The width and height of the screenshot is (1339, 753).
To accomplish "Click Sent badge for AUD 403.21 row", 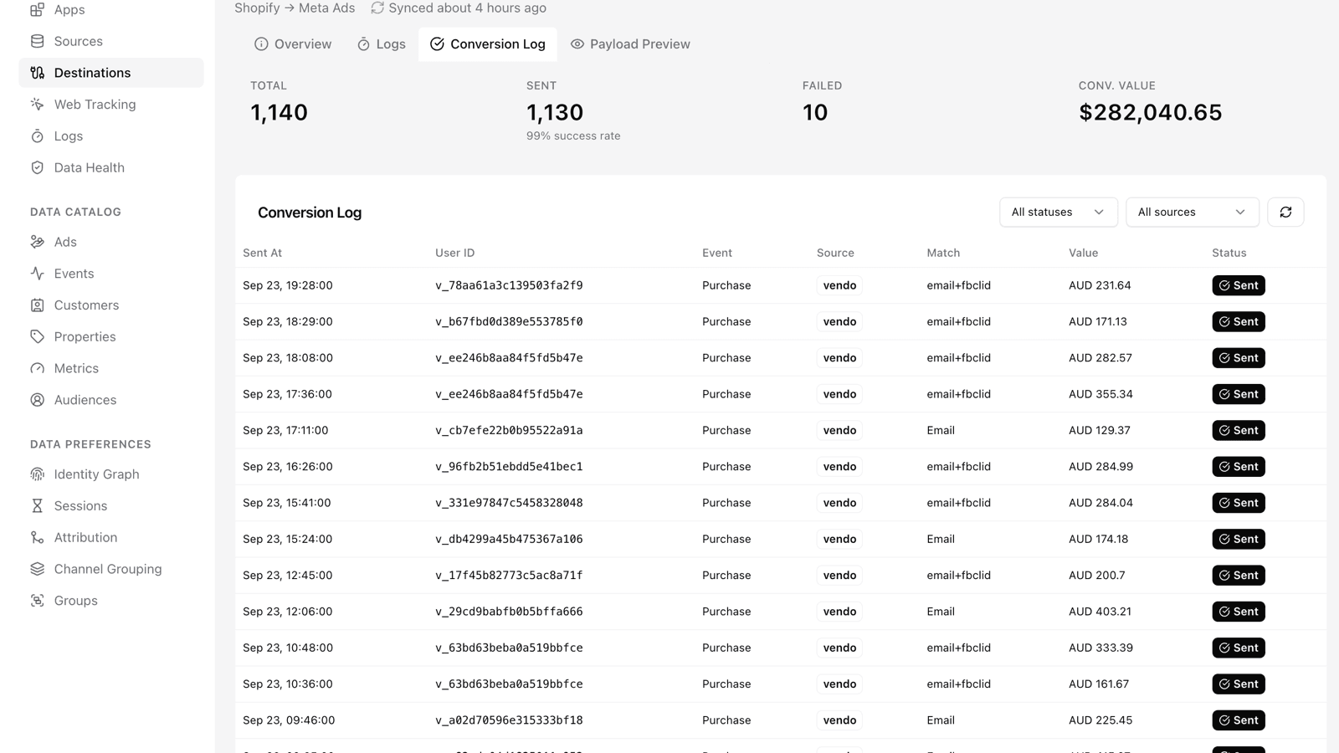I will coord(1239,612).
